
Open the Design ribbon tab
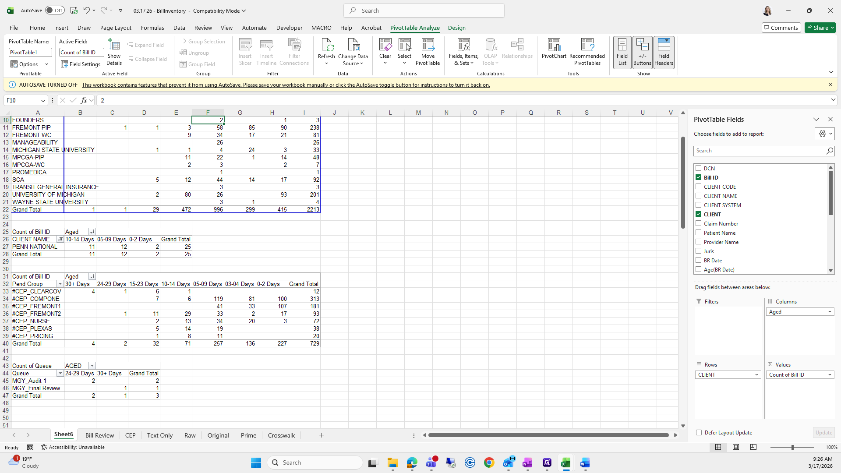[456, 28]
